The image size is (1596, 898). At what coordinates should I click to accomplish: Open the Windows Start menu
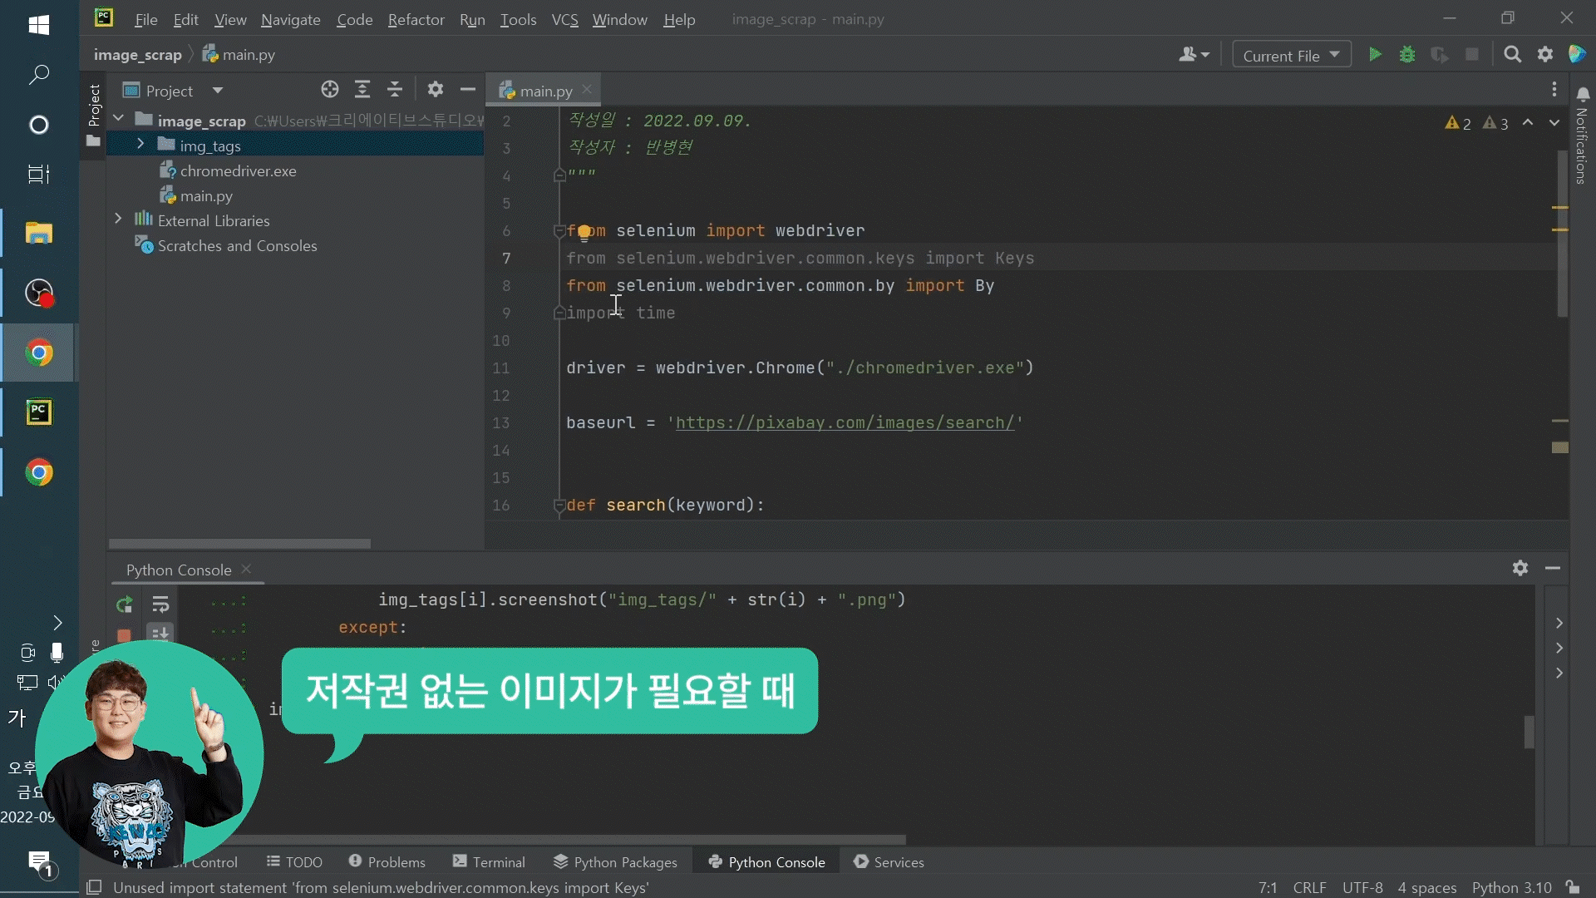(38, 25)
